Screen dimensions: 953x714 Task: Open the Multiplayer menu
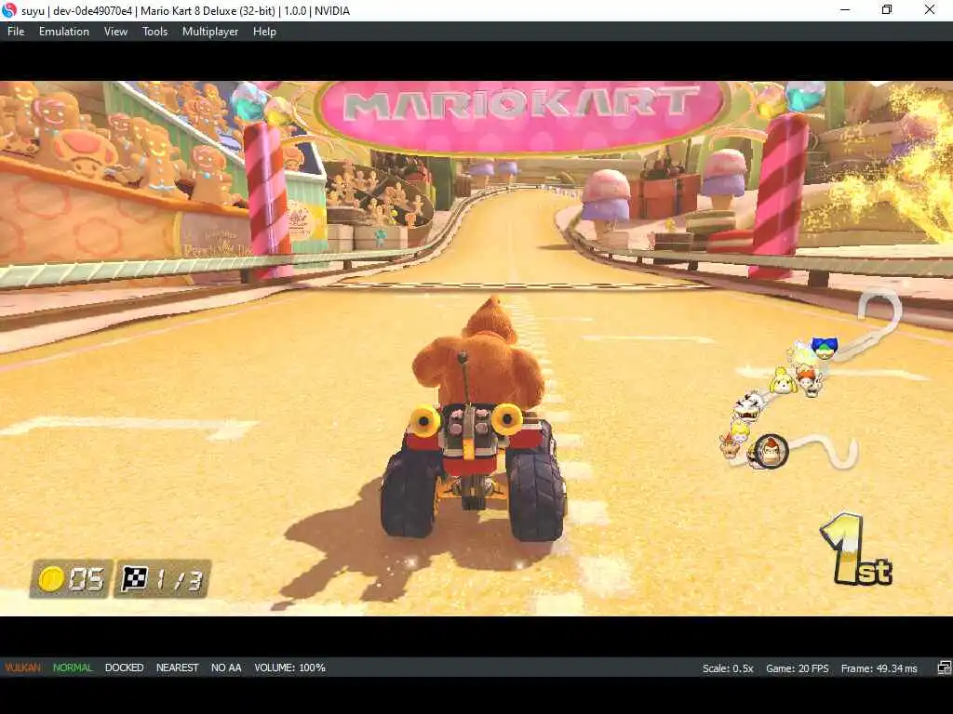coord(210,32)
